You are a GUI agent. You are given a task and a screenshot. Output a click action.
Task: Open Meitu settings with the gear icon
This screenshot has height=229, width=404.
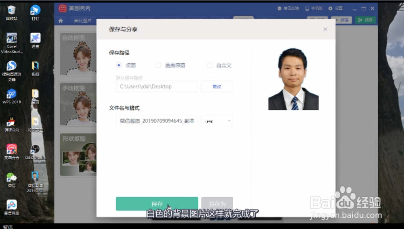coord(335,8)
